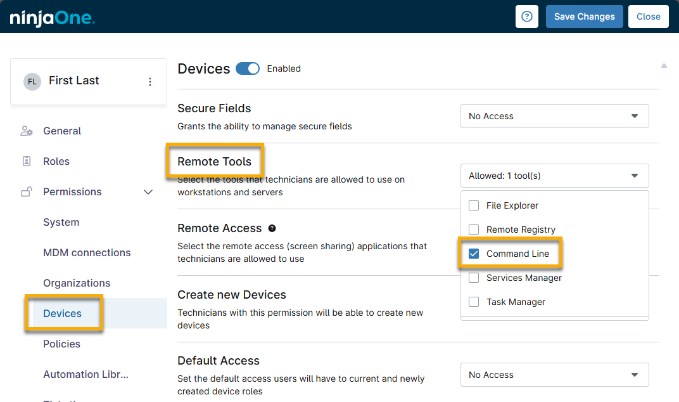Click the scroll-up arrow on the right

point(664,65)
